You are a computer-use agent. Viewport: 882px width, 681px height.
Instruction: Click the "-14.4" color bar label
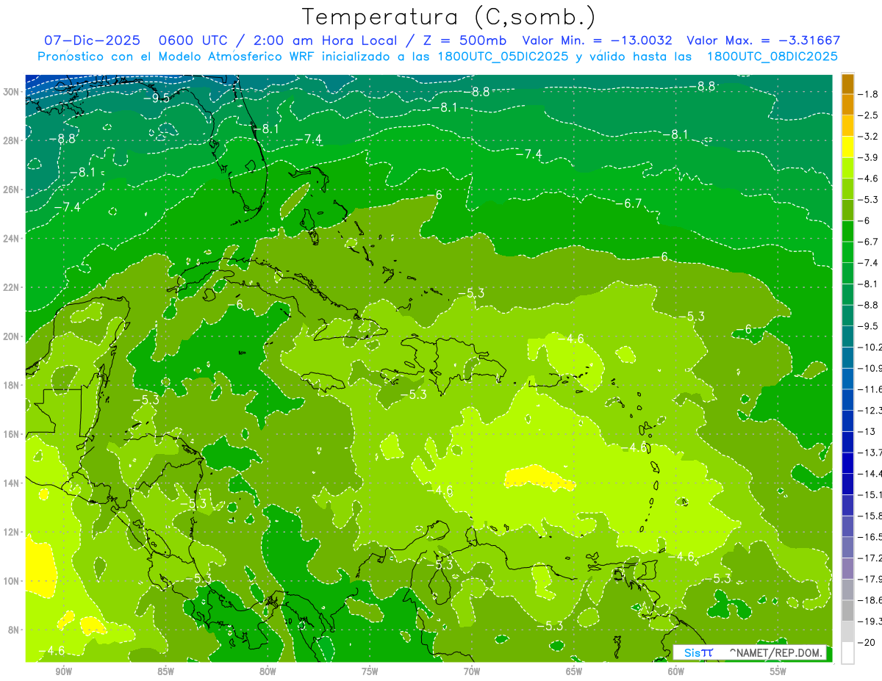[870, 473]
